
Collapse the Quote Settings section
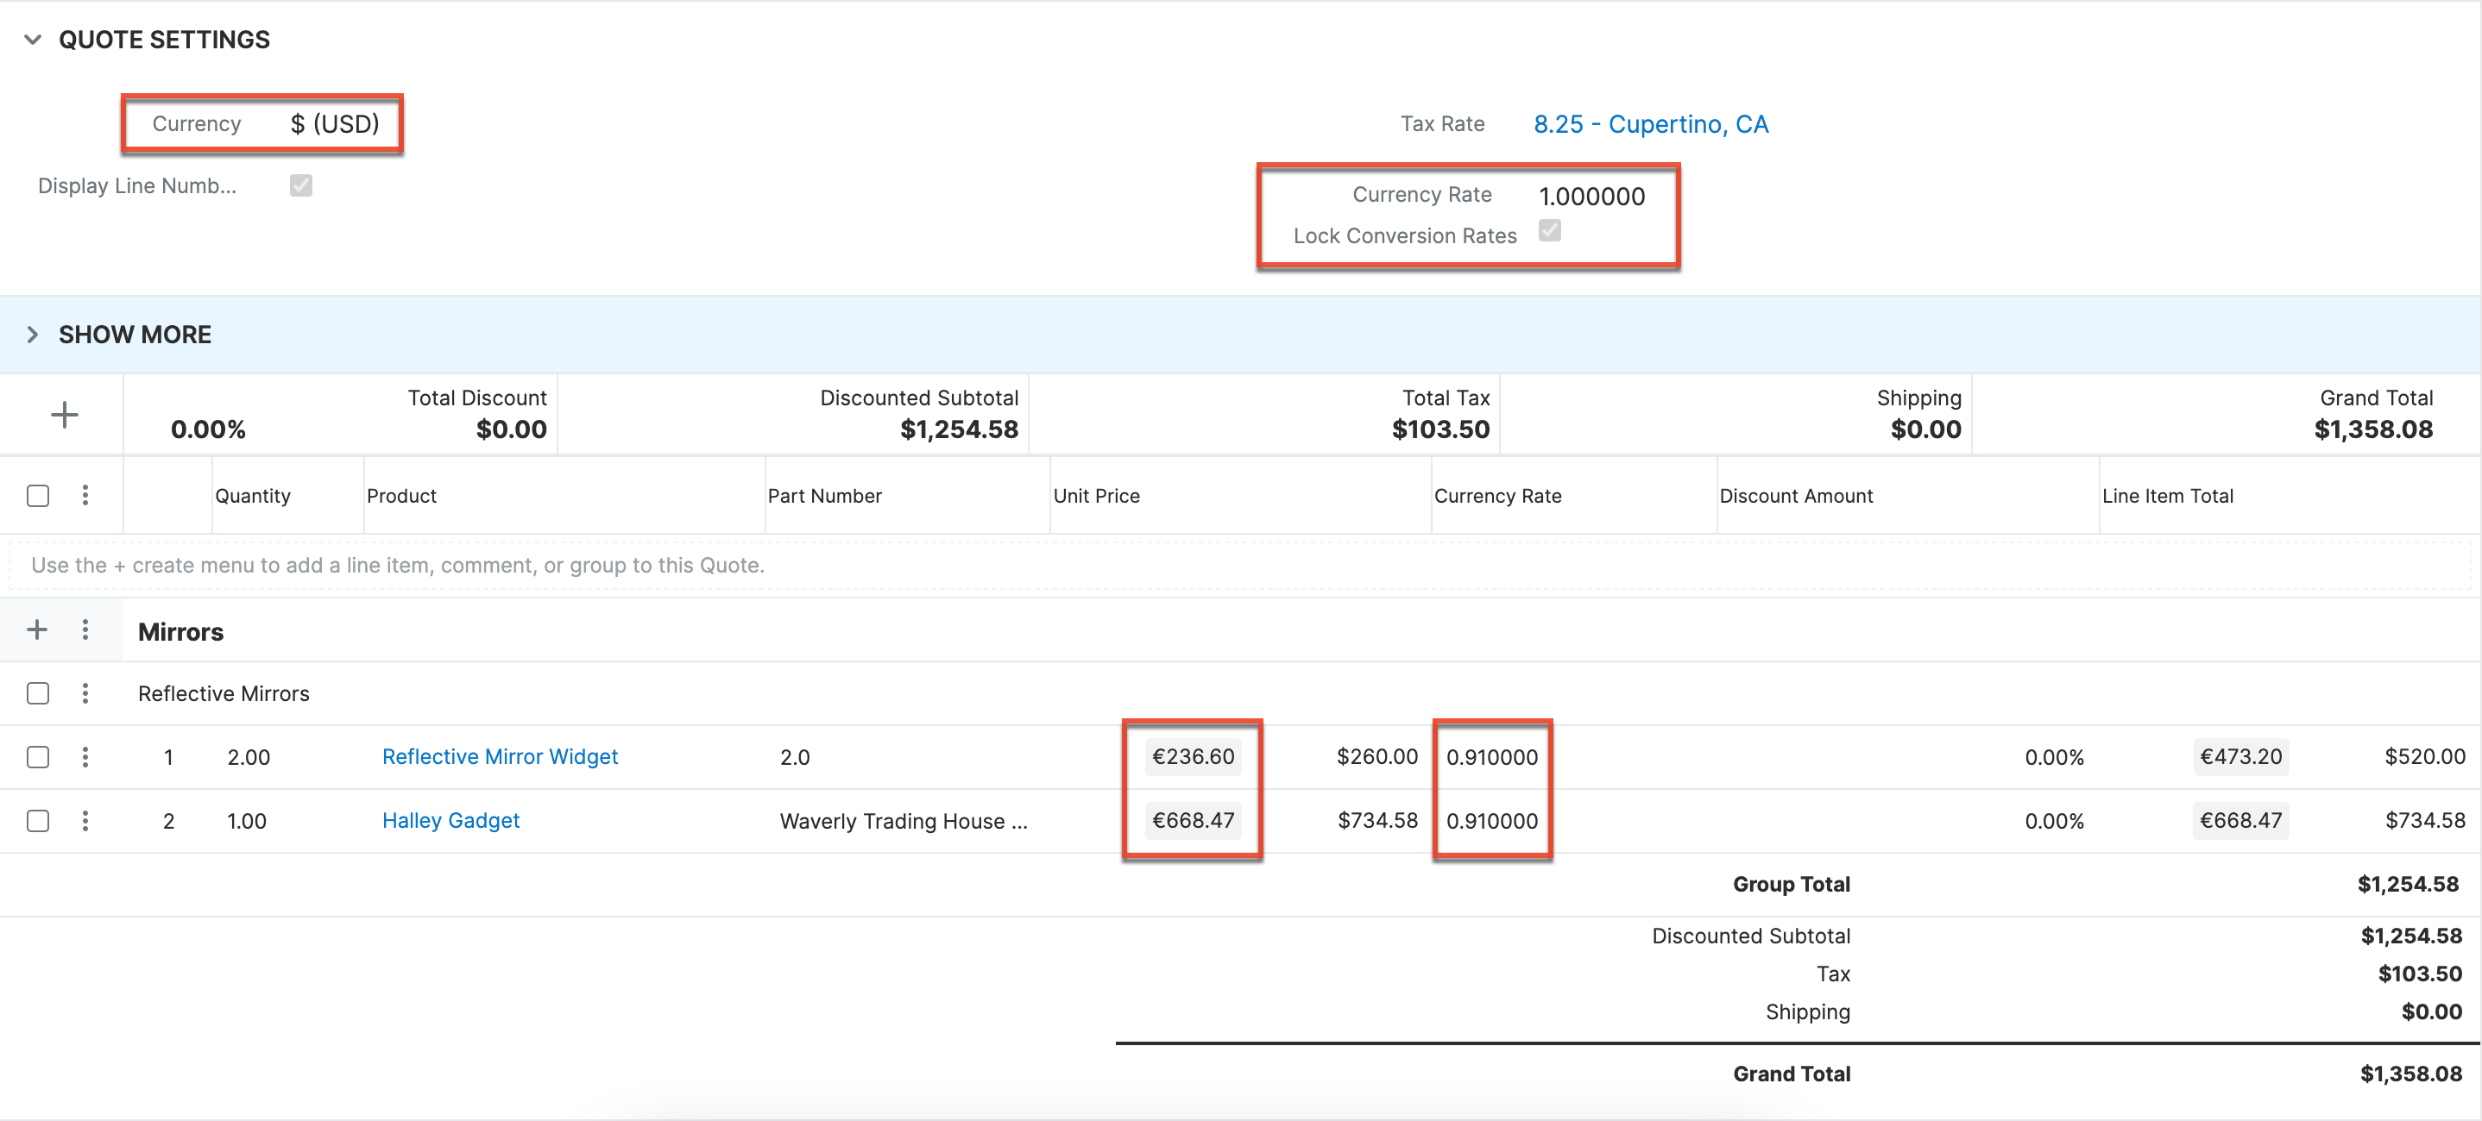(x=33, y=40)
